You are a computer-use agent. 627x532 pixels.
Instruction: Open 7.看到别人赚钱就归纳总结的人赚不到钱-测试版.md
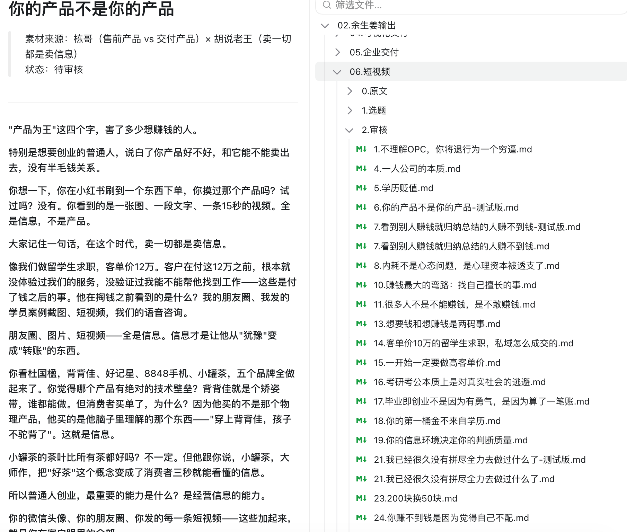tap(477, 227)
